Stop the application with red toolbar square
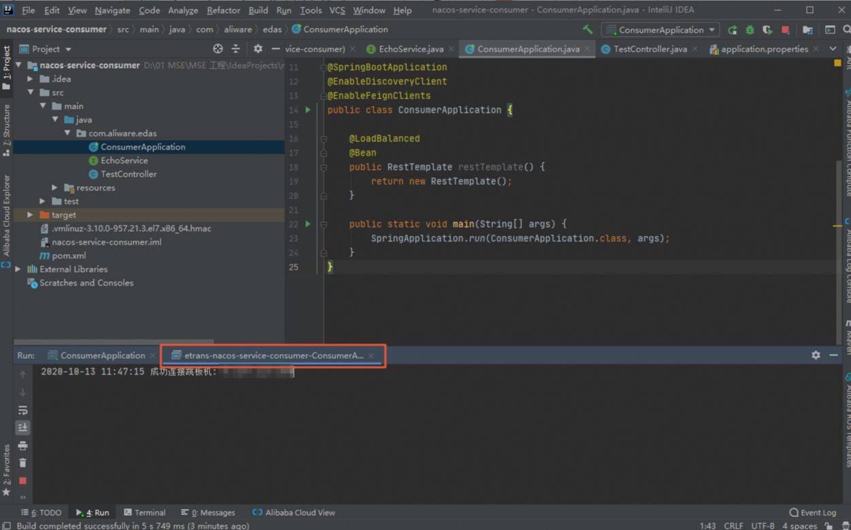 click(786, 30)
